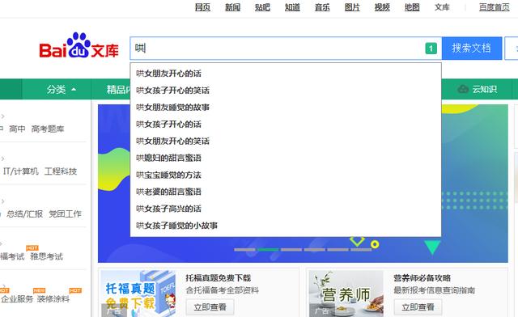Screen dimensions: 518x317
Task: Open the 视频 top navigation link
Action: pos(382,7)
